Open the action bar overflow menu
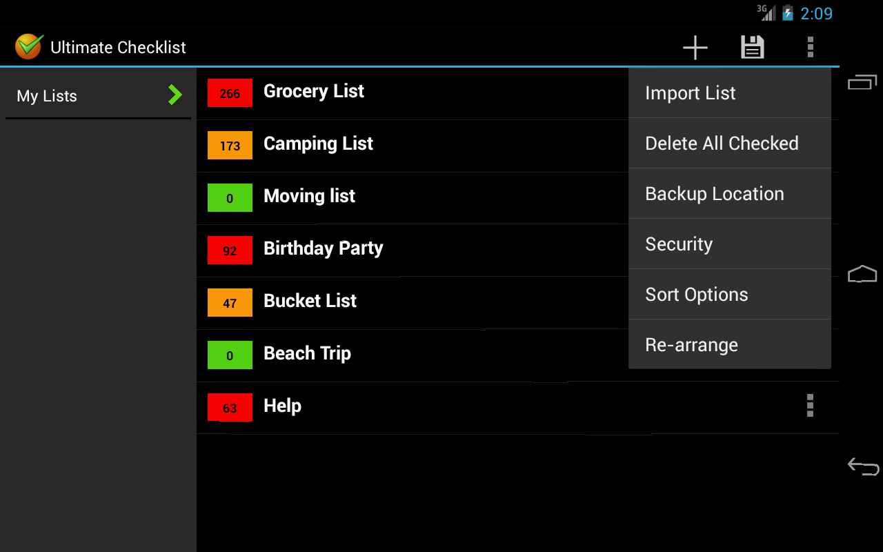The height and width of the screenshot is (552, 883). 810,47
